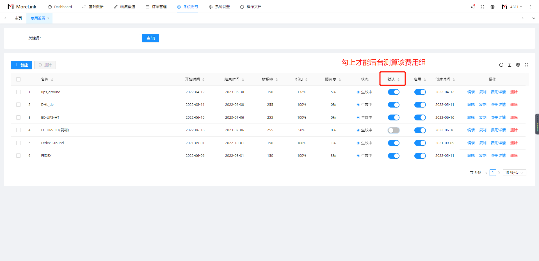Viewport: 539px width, 261px height.
Task: Close the 费用设置 tab with the X
Action: tap(48, 18)
